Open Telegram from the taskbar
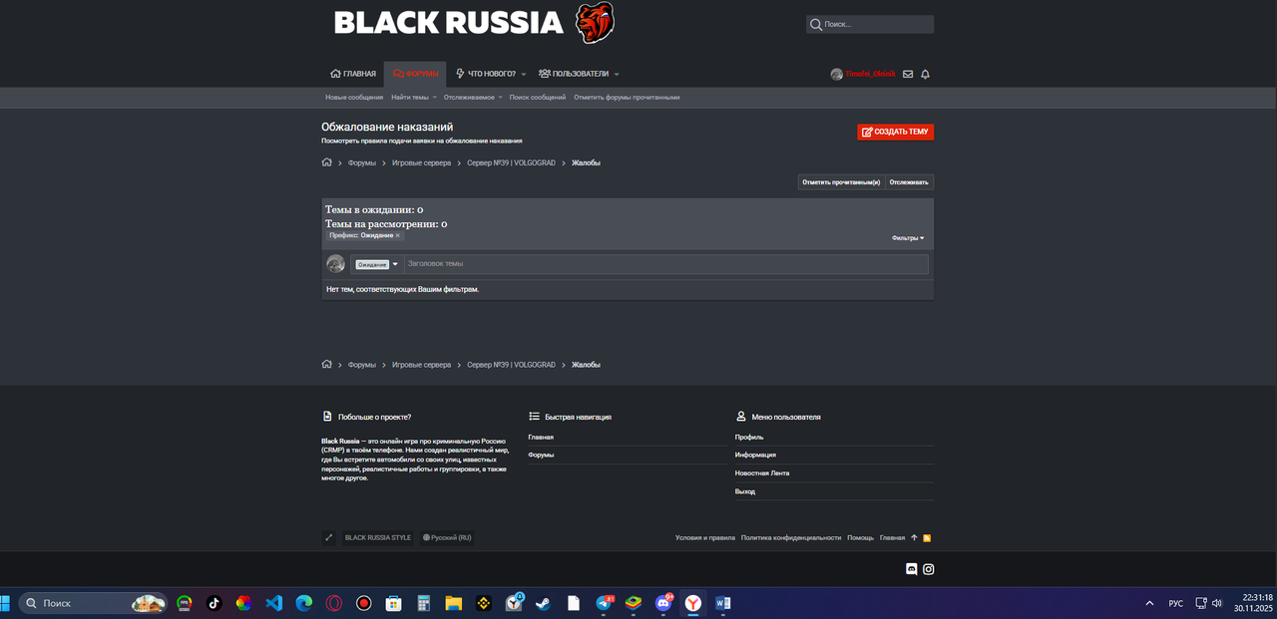Screen dimensions: 1277x619 pos(604,603)
